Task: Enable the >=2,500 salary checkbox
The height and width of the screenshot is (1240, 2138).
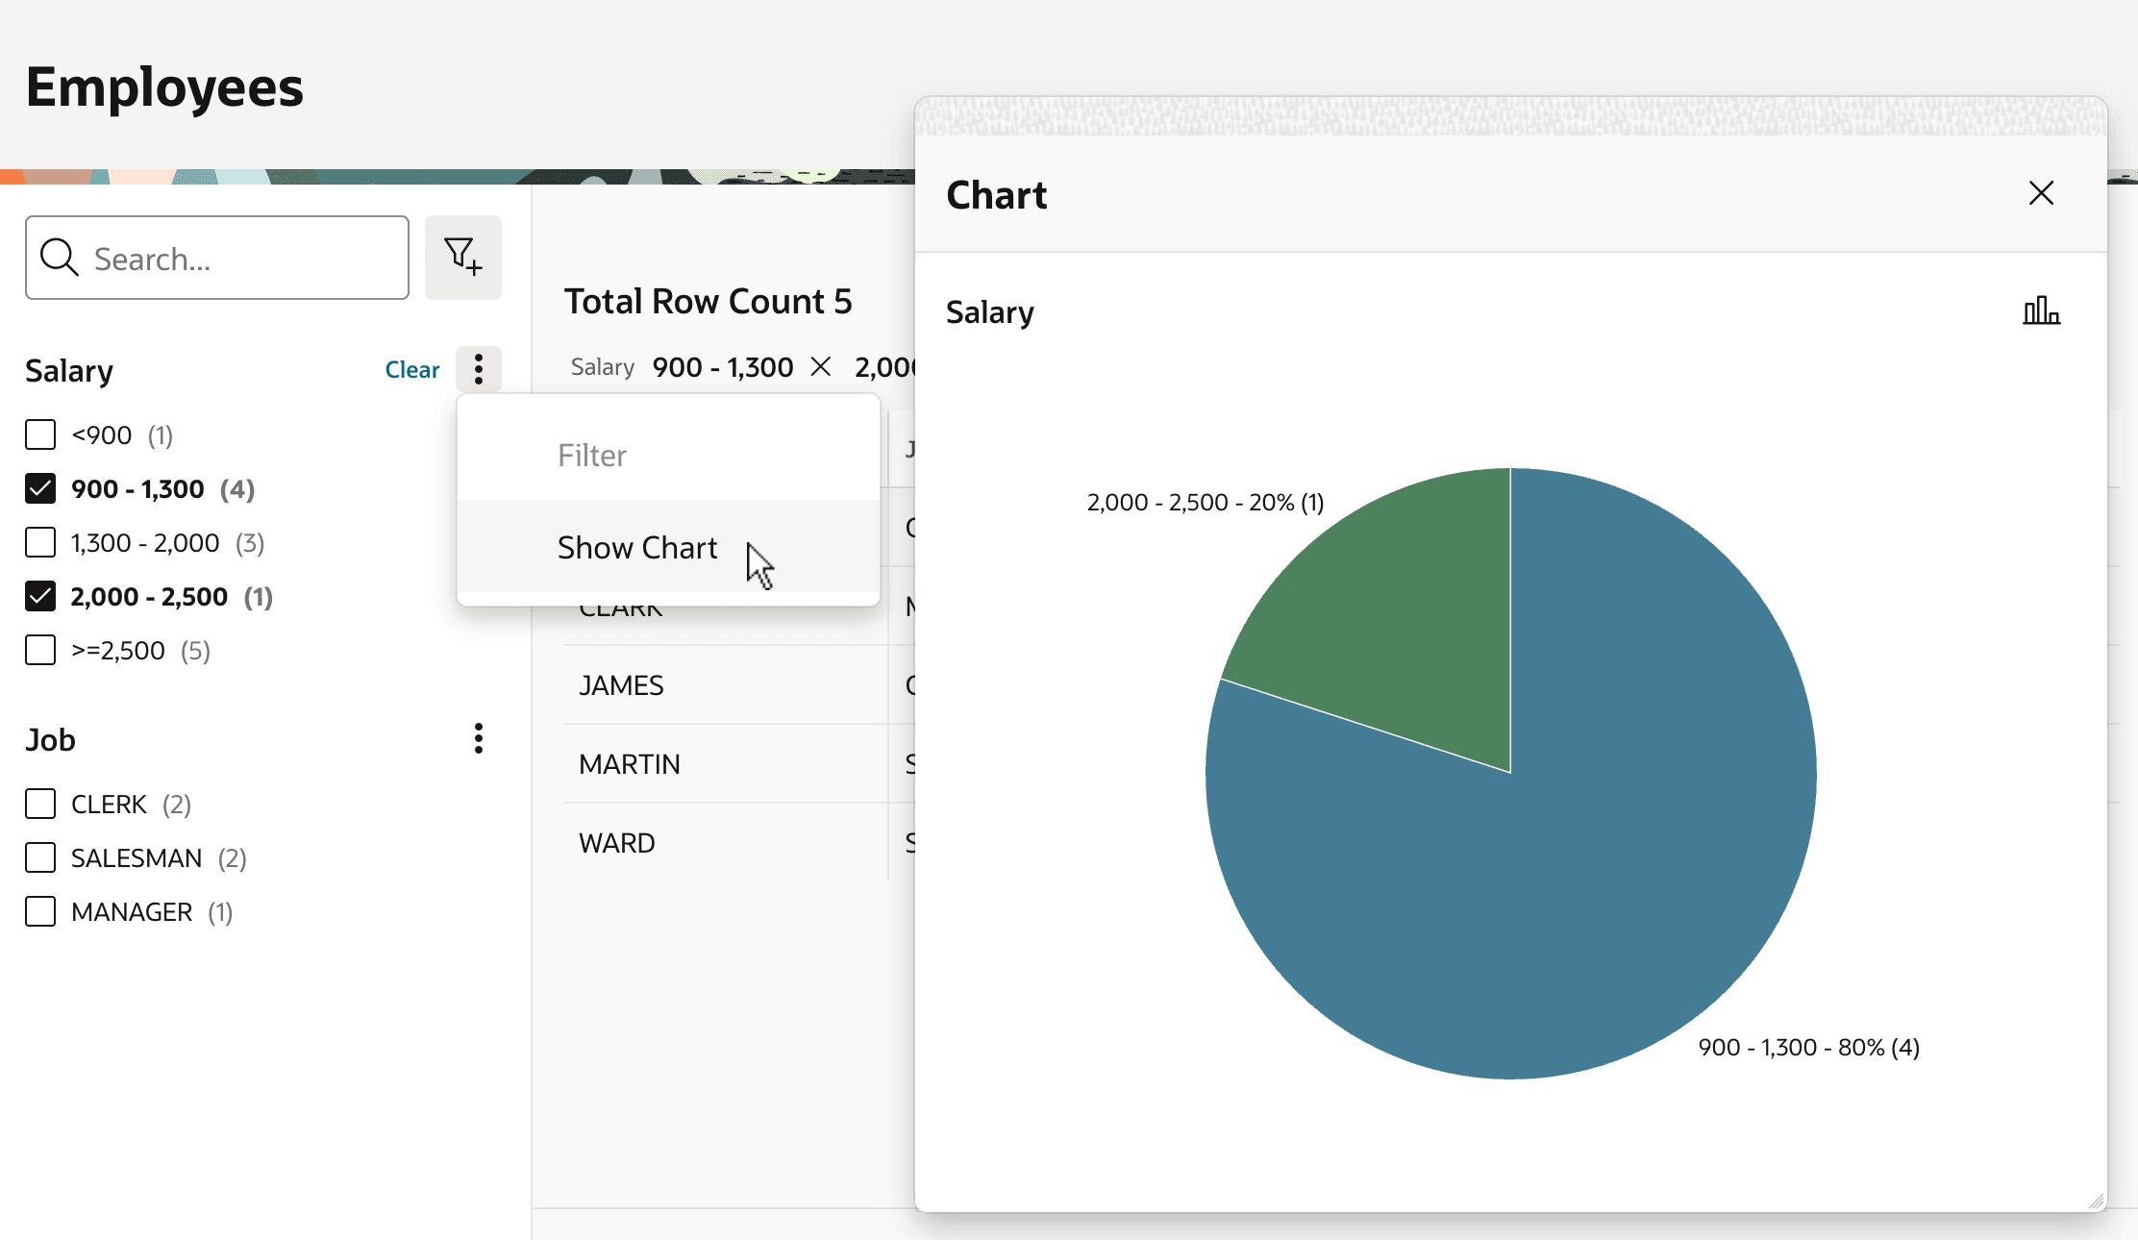Action: coord(40,650)
